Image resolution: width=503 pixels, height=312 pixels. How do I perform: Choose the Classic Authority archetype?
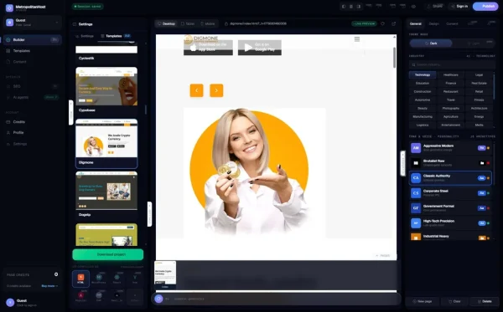pyautogui.click(x=450, y=178)
